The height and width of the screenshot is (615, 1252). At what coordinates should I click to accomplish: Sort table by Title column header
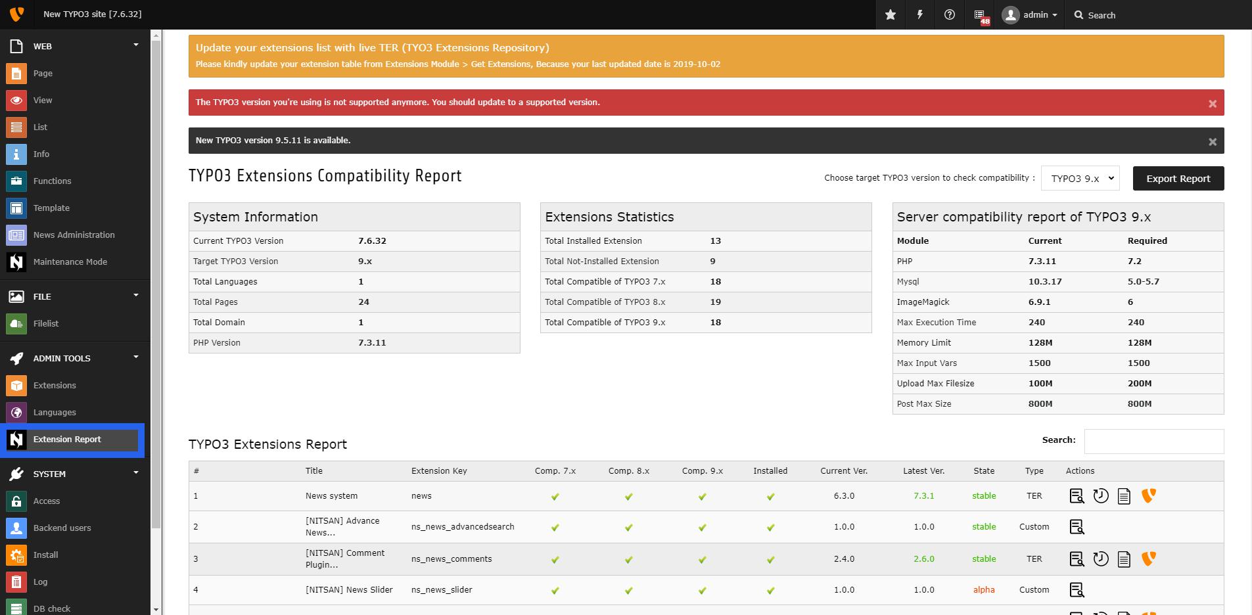click(x=314, y=471)
